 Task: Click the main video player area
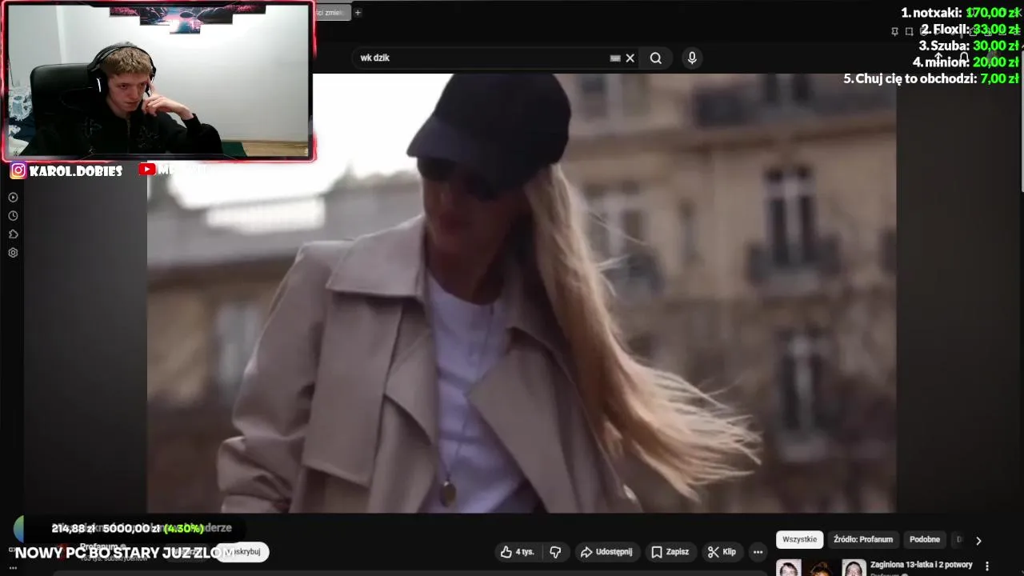[x=521, y=293]
